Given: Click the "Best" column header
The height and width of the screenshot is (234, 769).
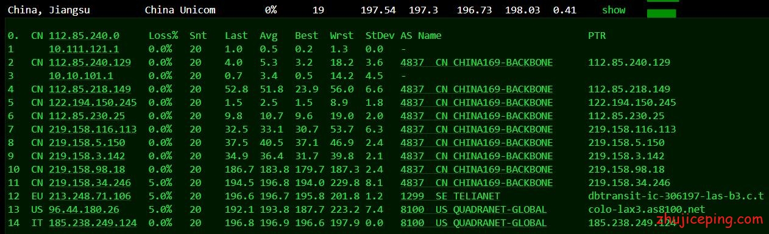Looking at the screenshot, I should (307, 36).
